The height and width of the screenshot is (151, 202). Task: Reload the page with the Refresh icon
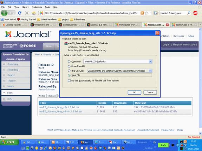point(20,13)
